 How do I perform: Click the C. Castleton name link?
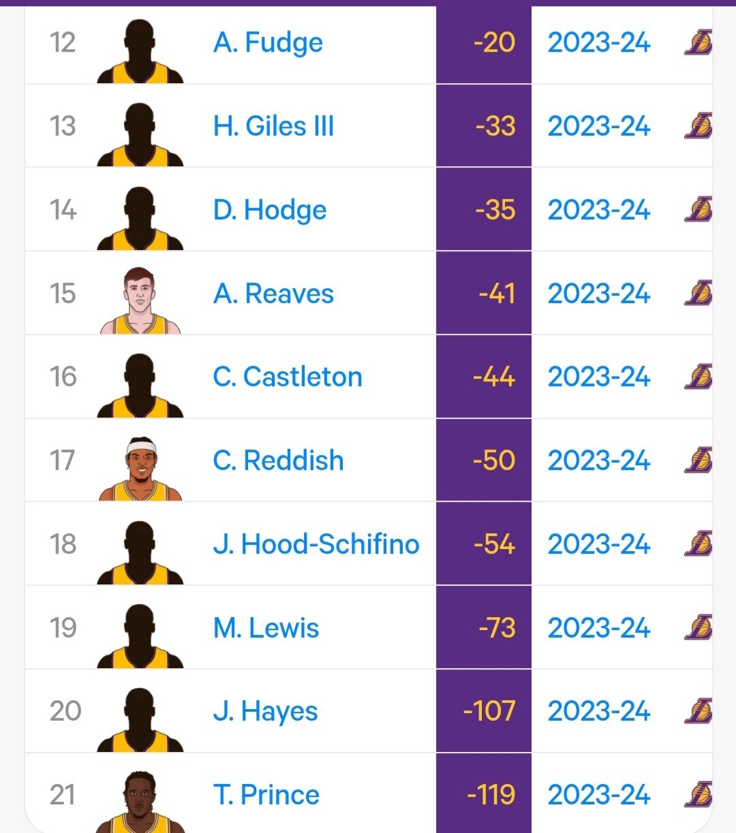(288, 377)
